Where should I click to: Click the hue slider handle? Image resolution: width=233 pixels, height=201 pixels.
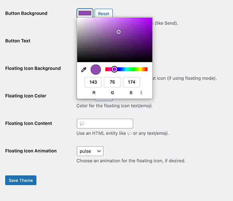point(114,69)
